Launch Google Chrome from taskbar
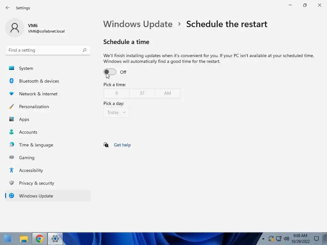 tap(39, 239)
